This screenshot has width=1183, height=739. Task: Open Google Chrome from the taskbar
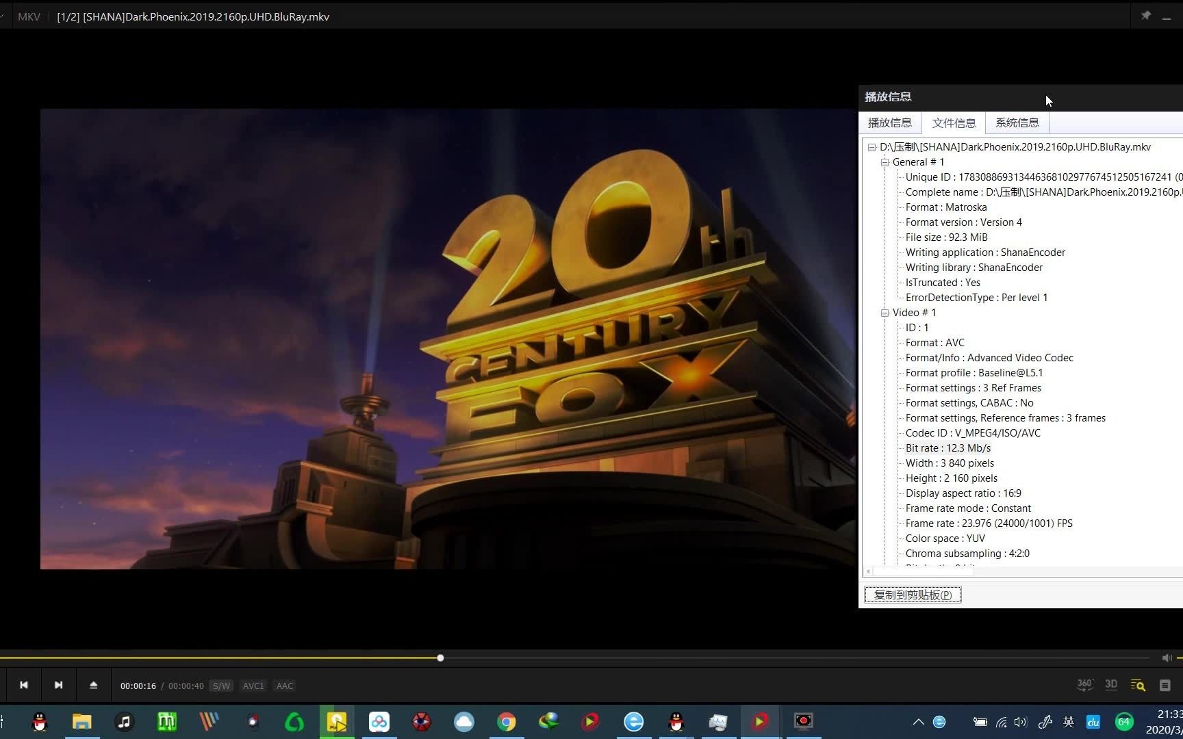(507, 722)
